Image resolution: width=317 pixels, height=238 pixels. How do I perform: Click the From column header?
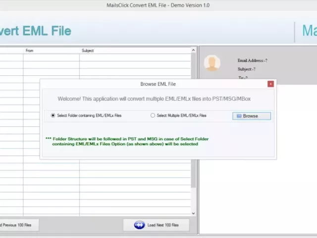tap(30, 51)
